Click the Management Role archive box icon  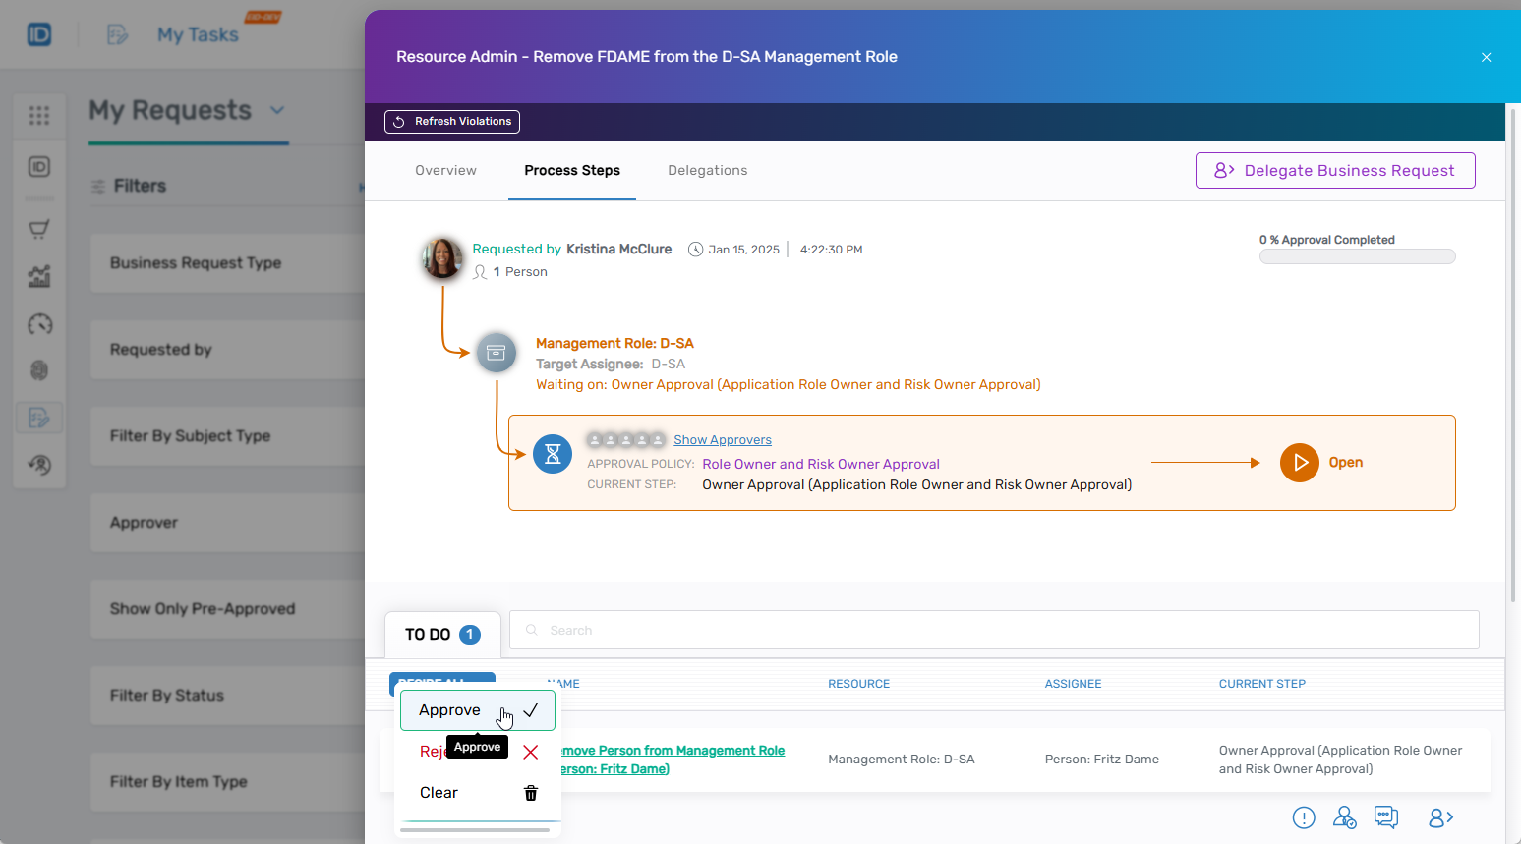pyautogui.click(x=497, y=353)
